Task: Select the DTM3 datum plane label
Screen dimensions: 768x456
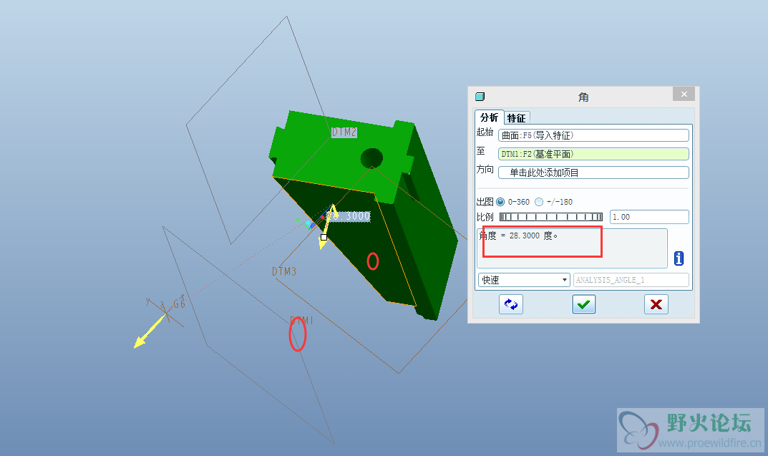Action: (284, 271)
